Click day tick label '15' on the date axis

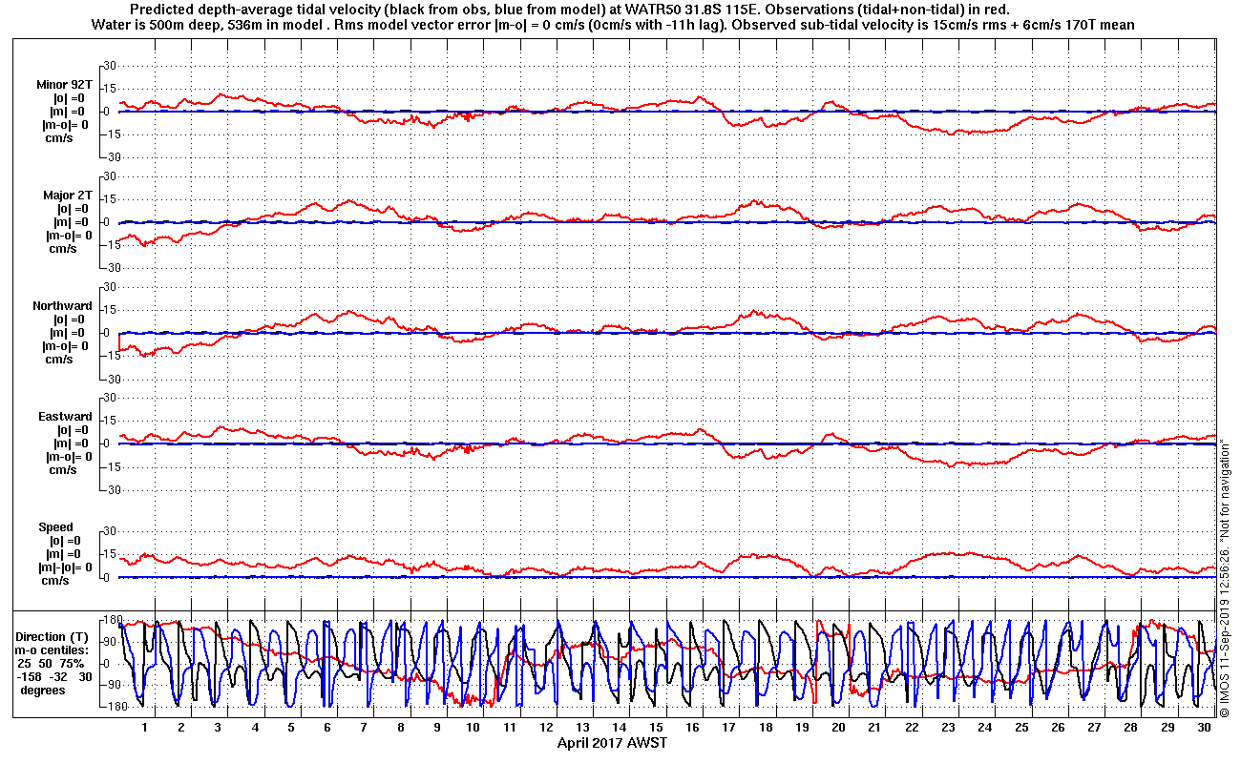pyautogui.click(x=657, y=727)
